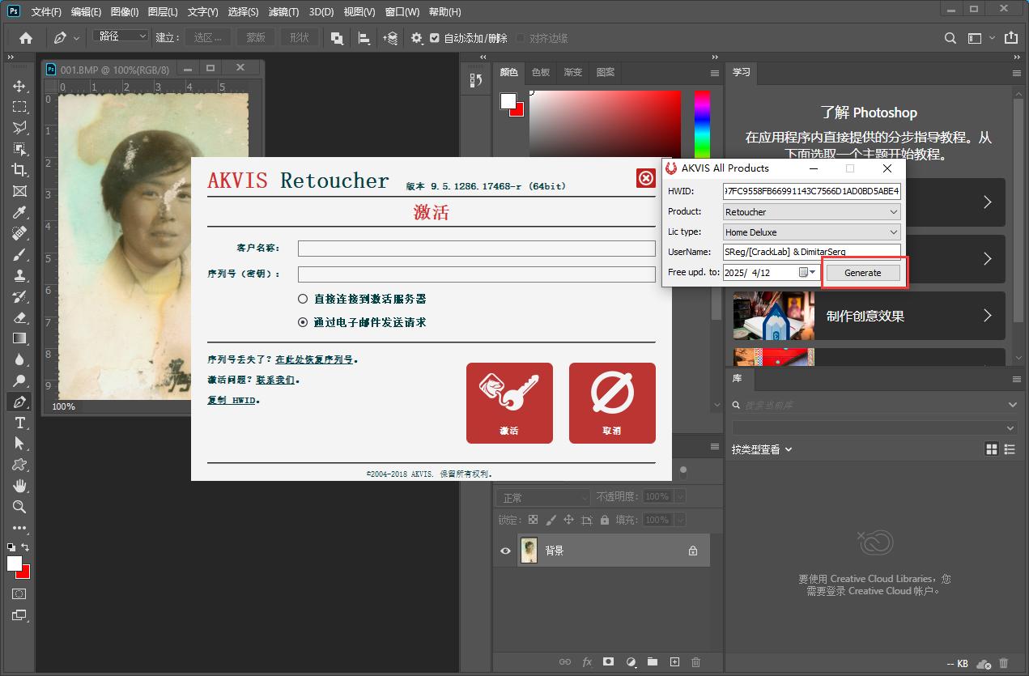The width and height of the screenshot is (1029, 676).
Task: Choose the Eraser tool
Action: 19,317
